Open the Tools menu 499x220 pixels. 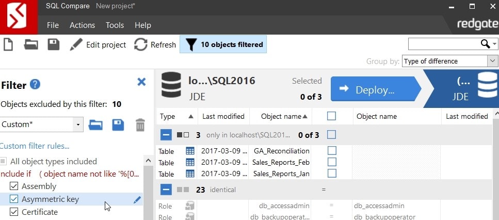(115, 25)
